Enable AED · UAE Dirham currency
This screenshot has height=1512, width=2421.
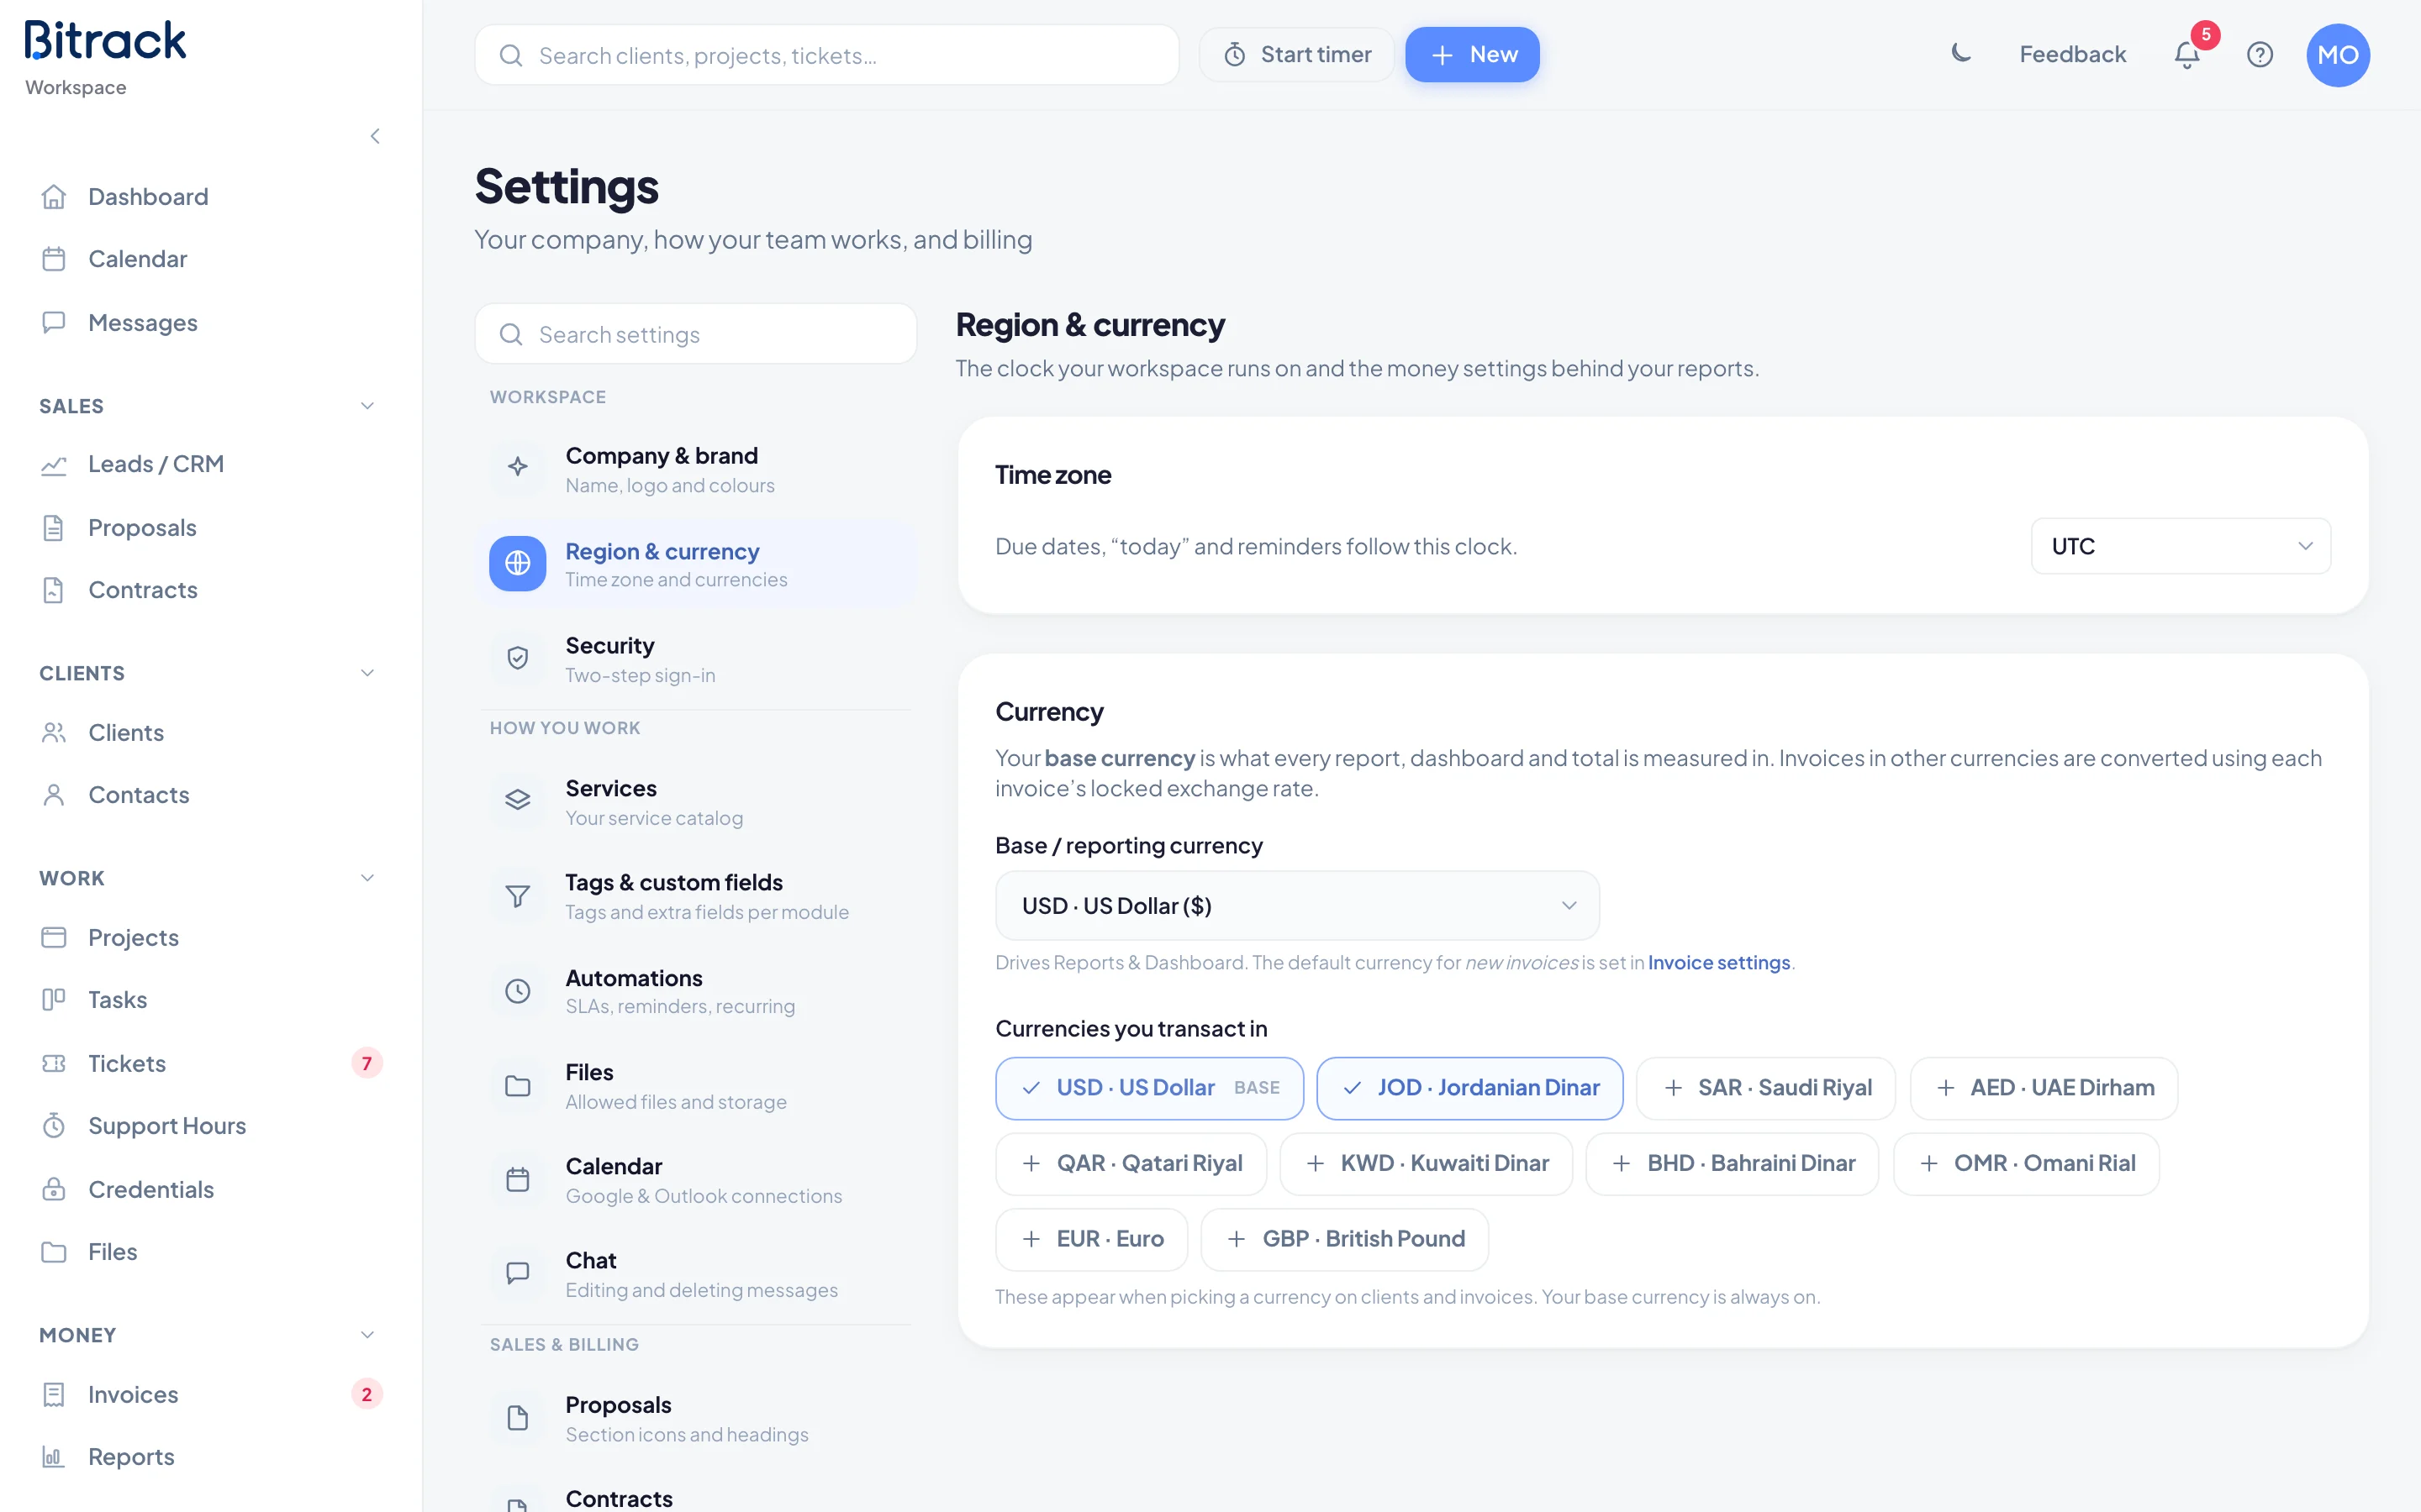coord(2044,1088)
